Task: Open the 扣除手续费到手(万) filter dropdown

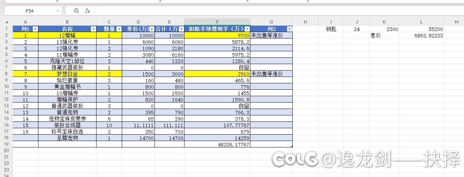Action: 247,29
